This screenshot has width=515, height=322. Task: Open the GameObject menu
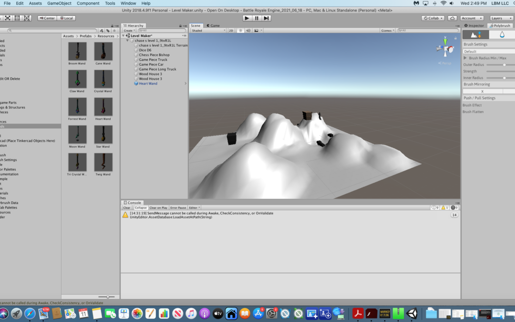59,3
